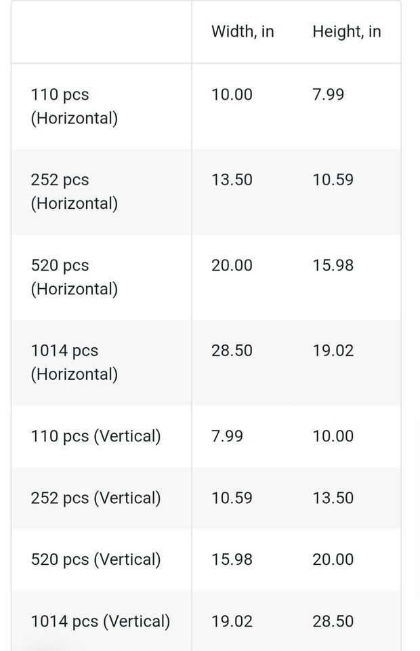Select the 110 pcs (Vertical) row label
Viewport: 420px width, 651px height.
pos(96,436)
